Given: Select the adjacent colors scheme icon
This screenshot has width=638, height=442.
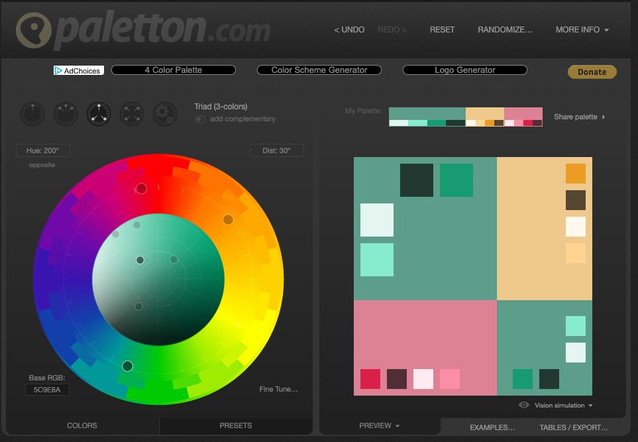Looking at the screenshot, I should coord(65,113).
